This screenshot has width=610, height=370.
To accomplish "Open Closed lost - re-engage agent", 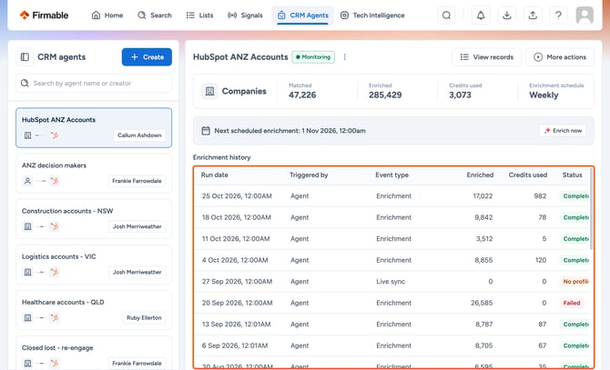I will tap(94, 353).
